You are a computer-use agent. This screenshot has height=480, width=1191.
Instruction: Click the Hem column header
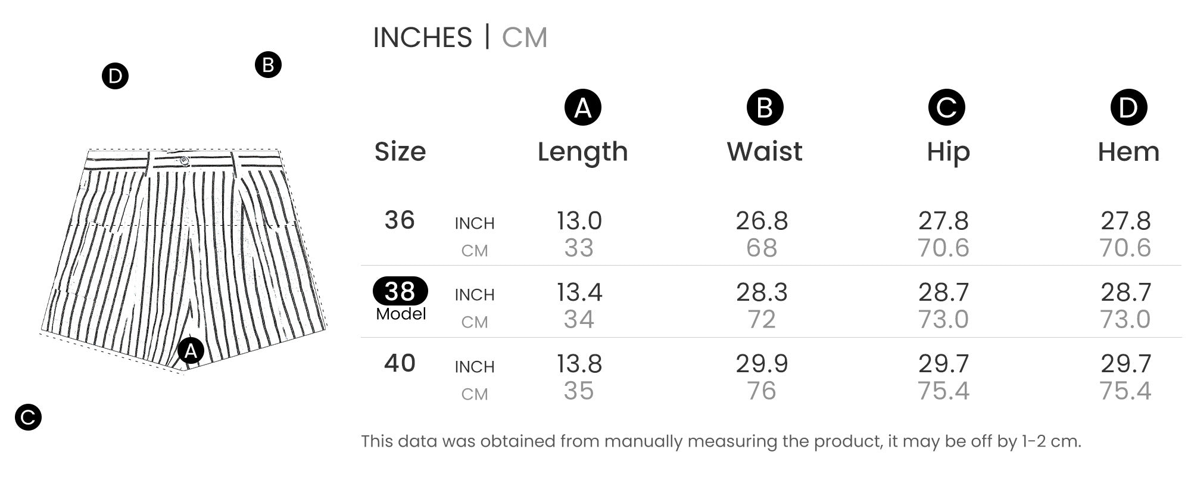coord(1128,152)
